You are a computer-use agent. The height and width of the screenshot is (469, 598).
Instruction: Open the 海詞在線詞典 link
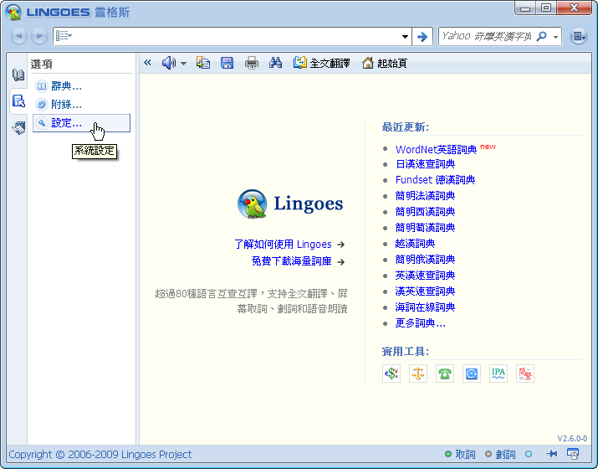pyautogui.click(x=425, y=307)
